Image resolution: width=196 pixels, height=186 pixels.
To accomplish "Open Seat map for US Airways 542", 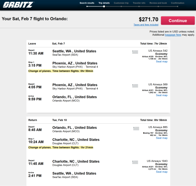I will 162,62.
